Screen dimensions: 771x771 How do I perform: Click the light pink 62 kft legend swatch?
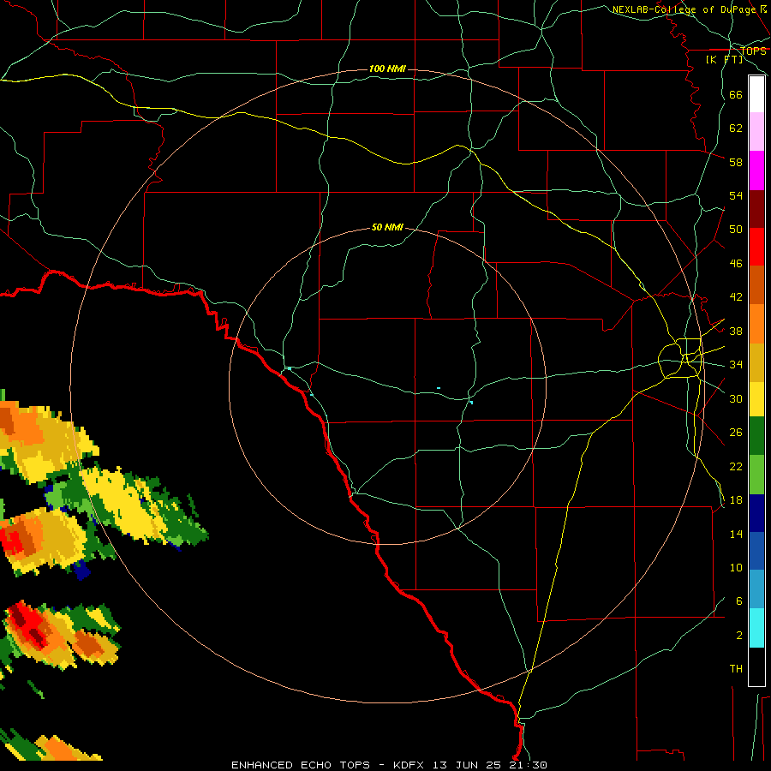coord(756,131)
